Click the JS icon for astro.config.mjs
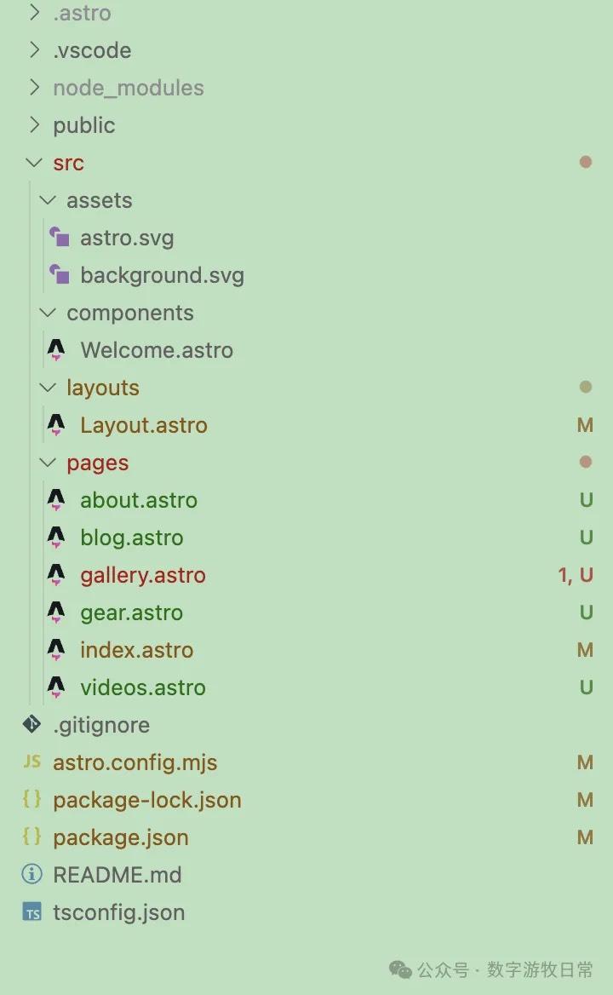The image size is (613, 995). pos(32,762)
